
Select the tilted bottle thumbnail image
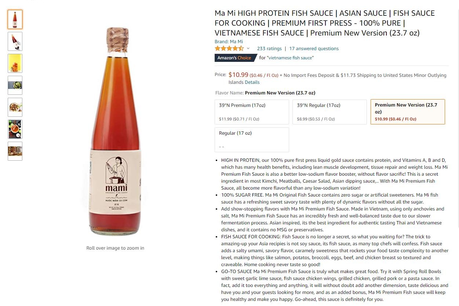(x=15, y=41)
